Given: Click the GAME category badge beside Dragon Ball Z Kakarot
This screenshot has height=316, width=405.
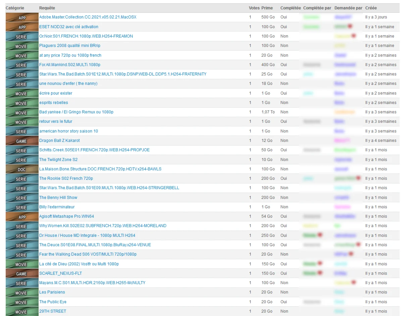Looking at the screenshot, I should point(22,141).
